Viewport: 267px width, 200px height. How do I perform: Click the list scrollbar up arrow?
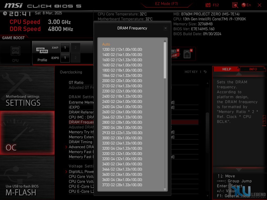click(x=165, y=41)
